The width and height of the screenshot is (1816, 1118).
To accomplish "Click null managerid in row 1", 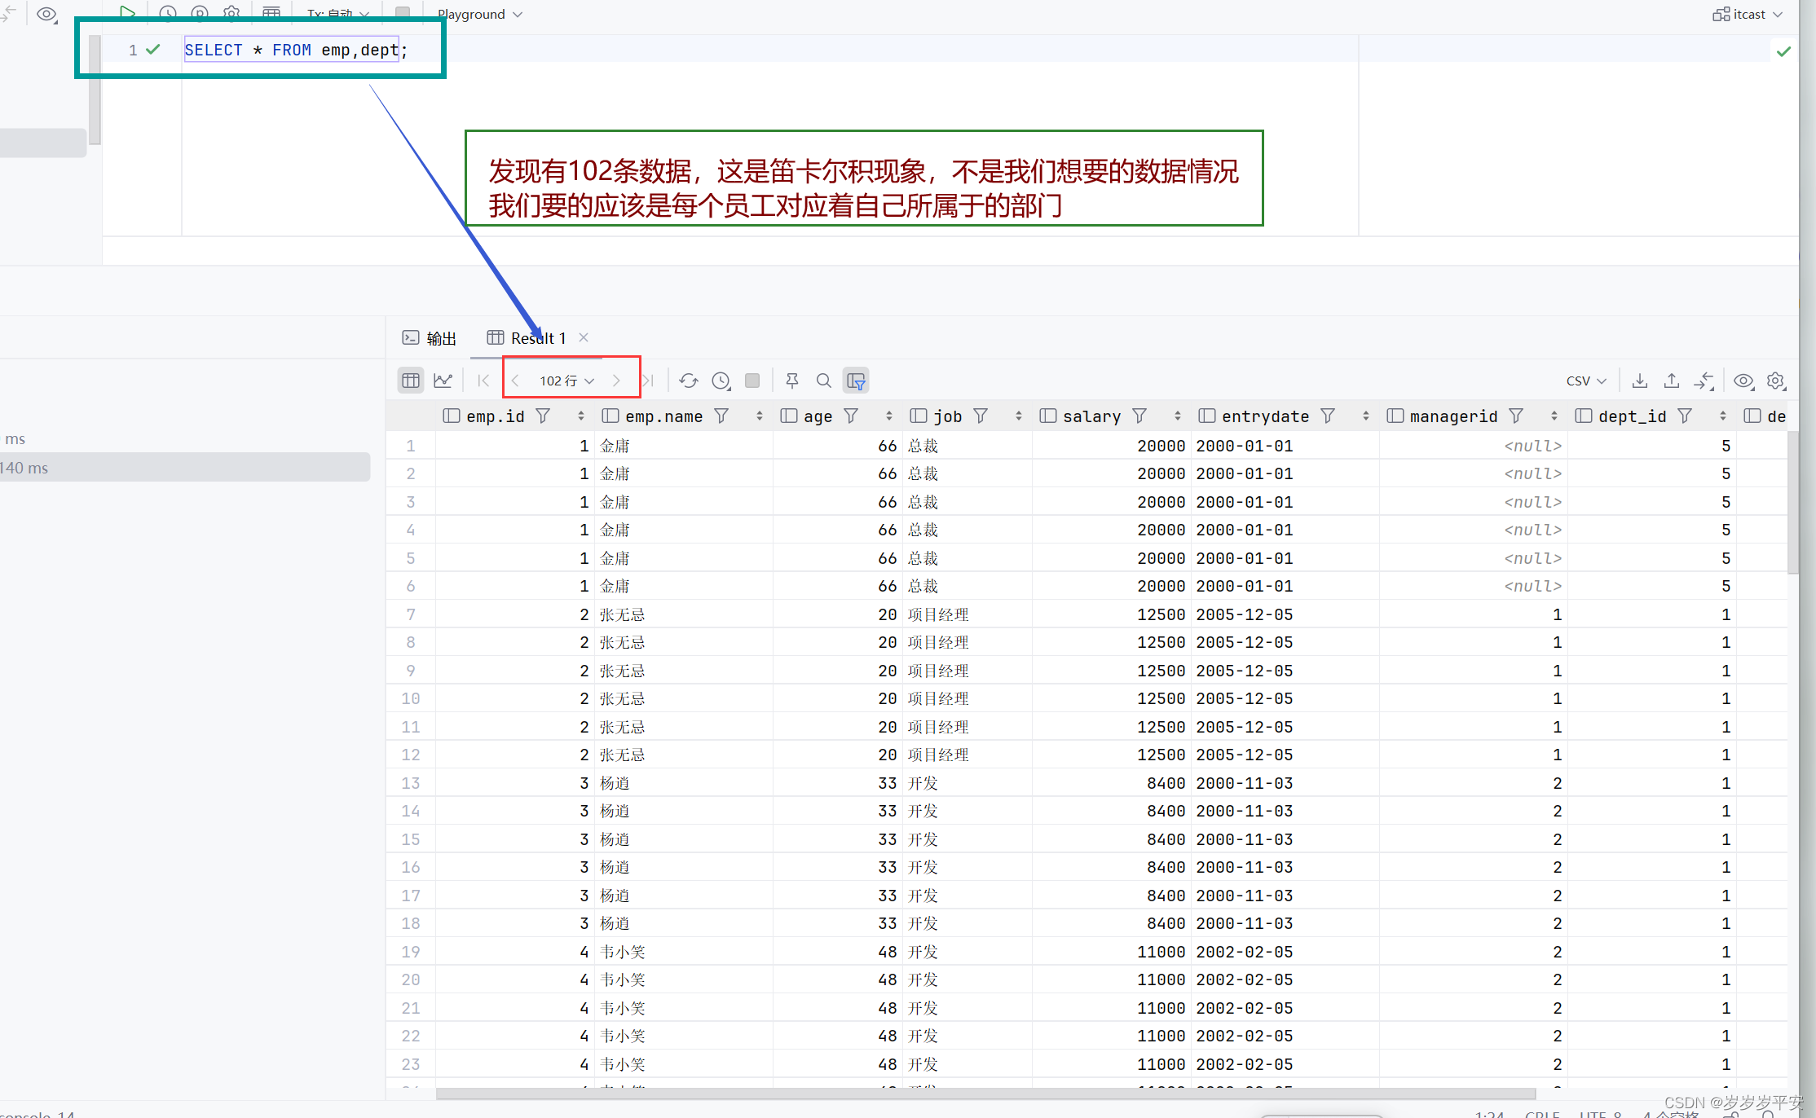I will click(1532, 446).
